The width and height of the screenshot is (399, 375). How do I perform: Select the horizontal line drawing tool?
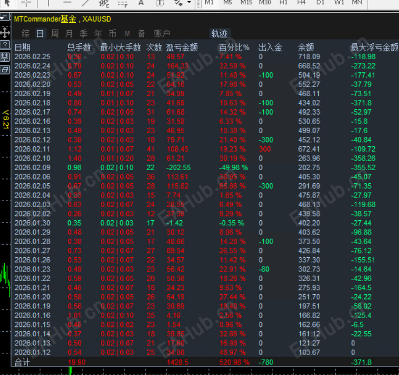click(67, 3)
